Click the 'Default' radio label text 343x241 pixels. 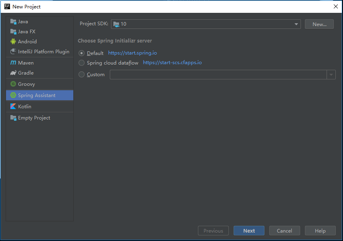(x=95, y=53)
